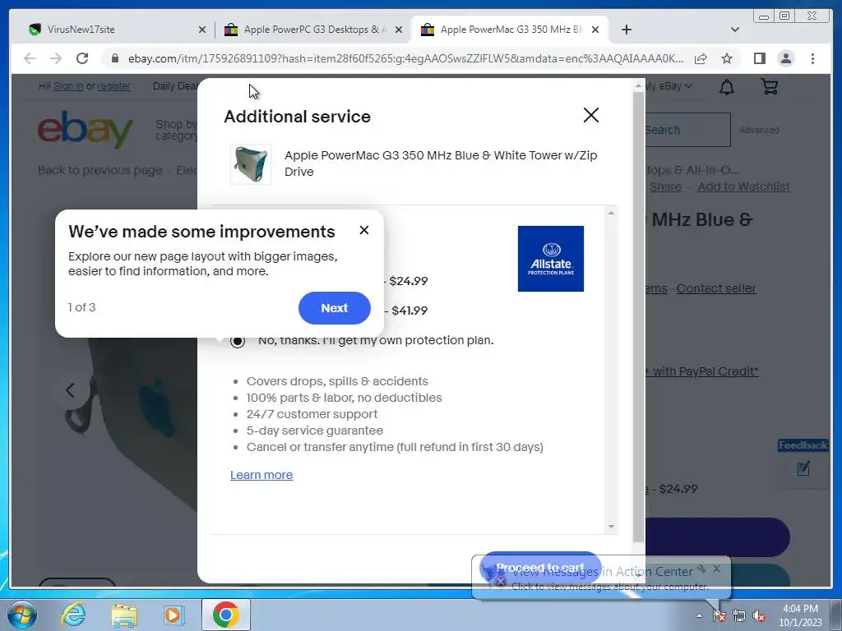The height and width of the screenshot is (631, 842).
Task: Expand the tab search dropdown arrow
Action: pyautogui.click(x=735, y=30)
